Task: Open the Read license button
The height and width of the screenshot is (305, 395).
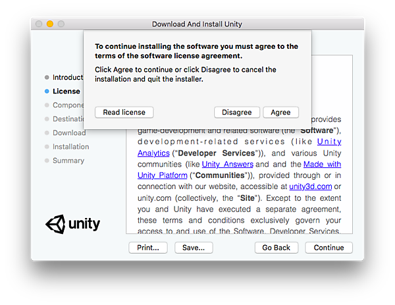Action: 124,112
